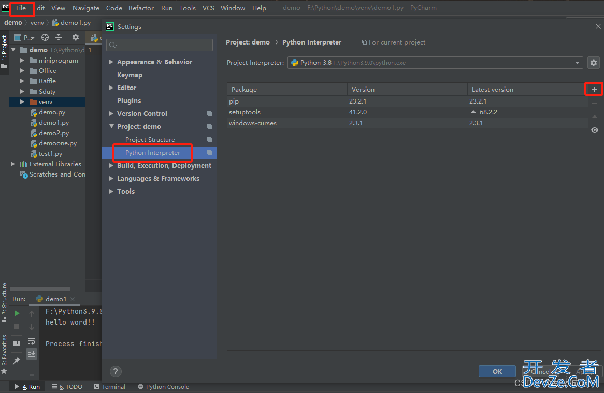Image resolution: width=604 pixels, height=393 pixels.
Task: Select the pip package row
Action: pyautogui.click(x=407, y=101)
